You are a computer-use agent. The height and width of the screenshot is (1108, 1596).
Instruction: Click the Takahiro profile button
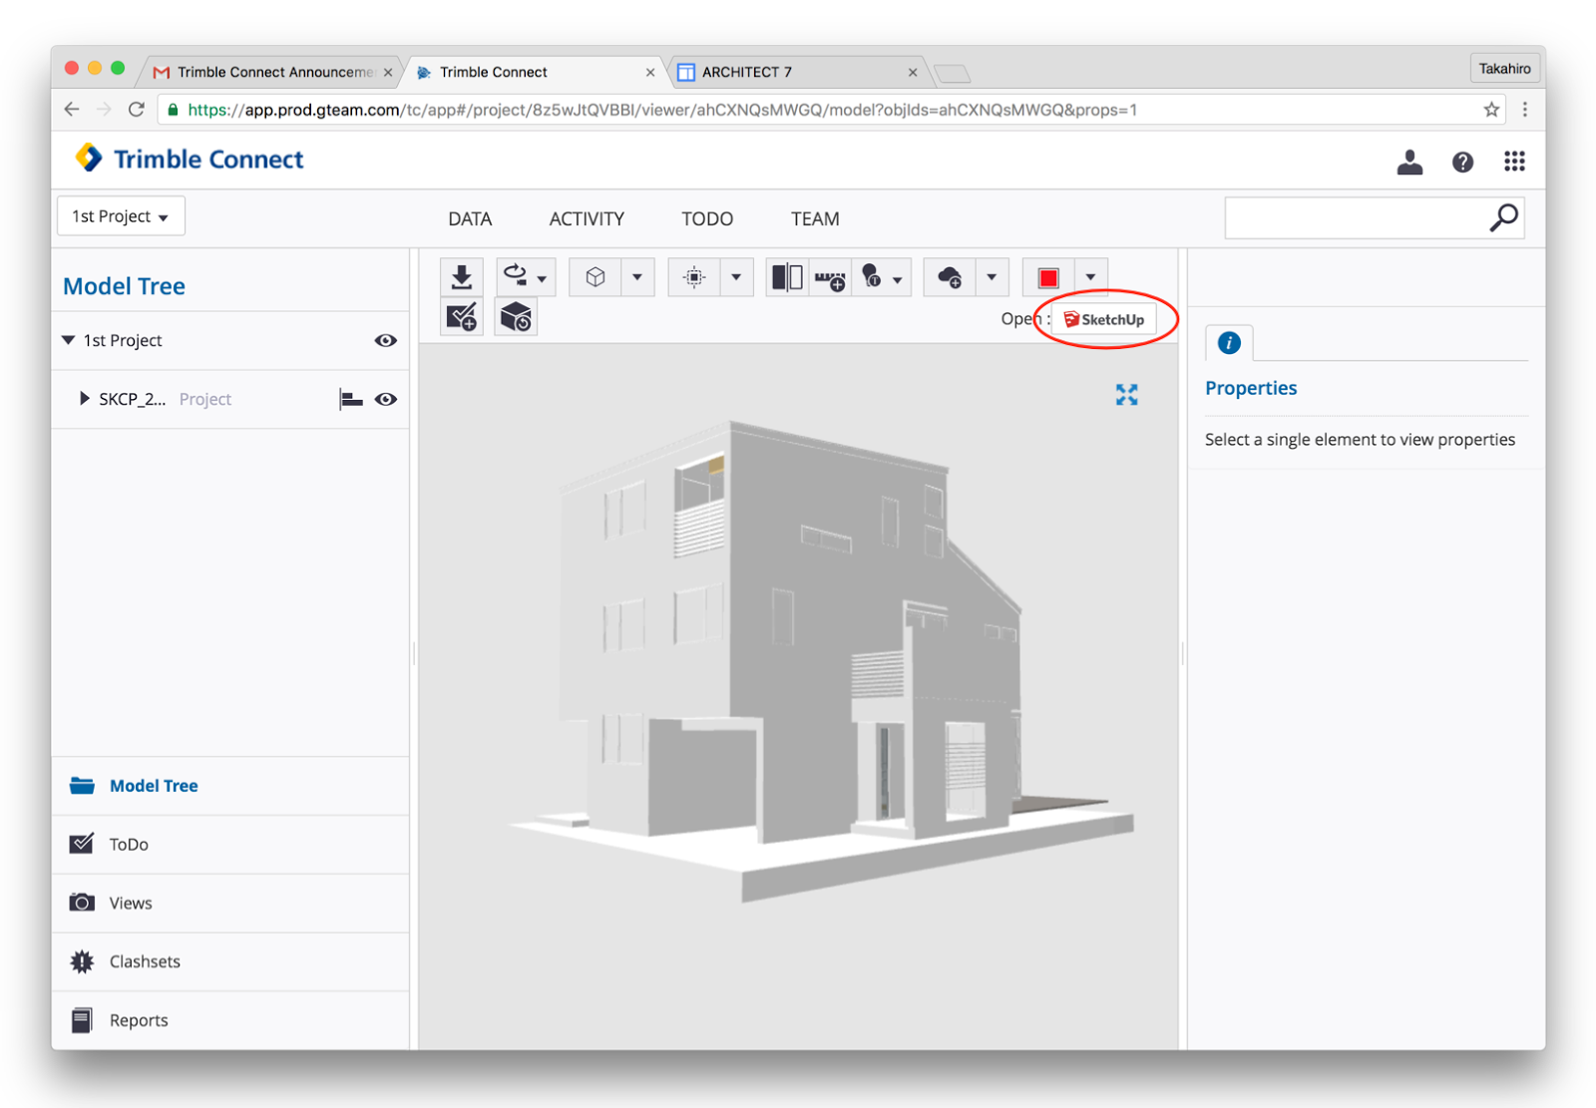[1504, 68]
